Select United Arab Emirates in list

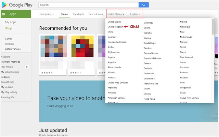(118, 83)
